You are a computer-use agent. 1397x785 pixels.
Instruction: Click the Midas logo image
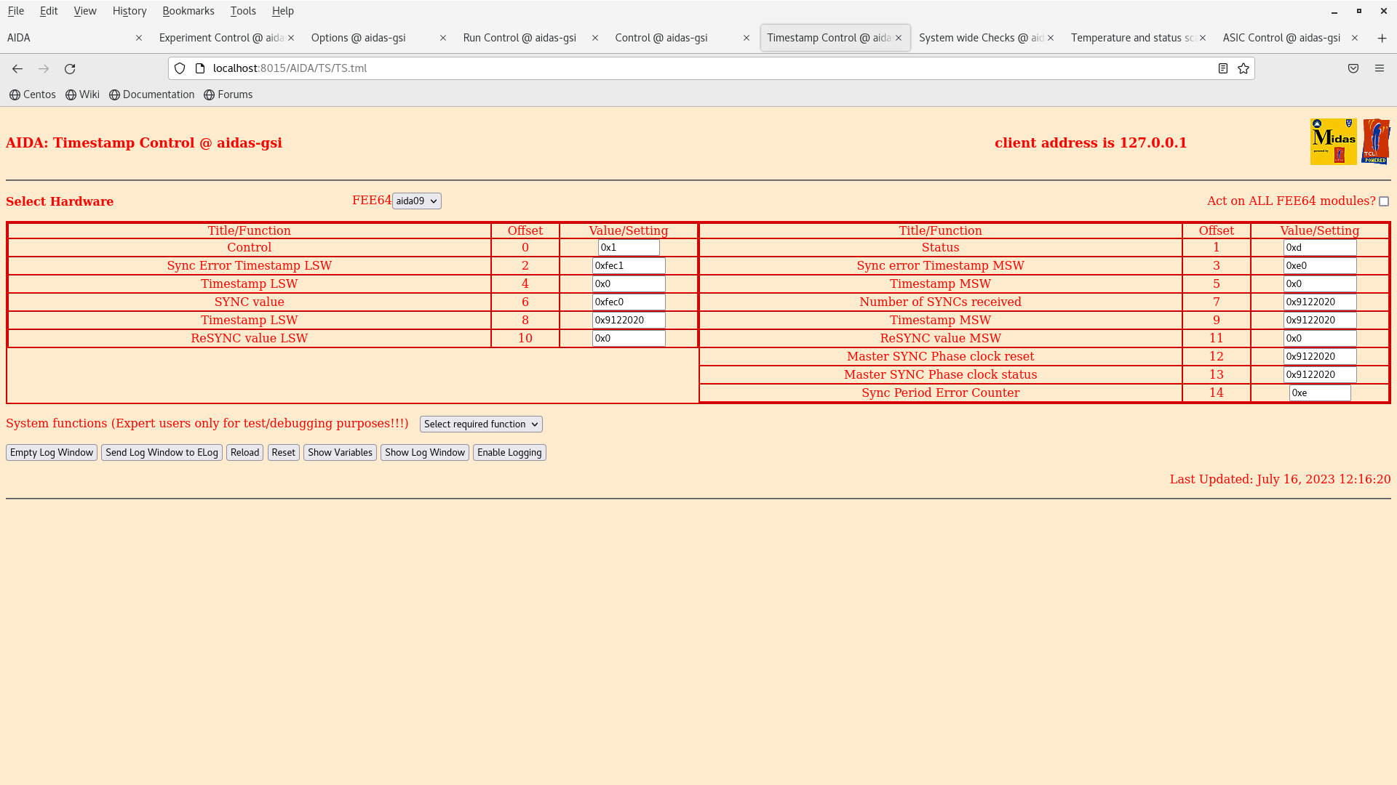[x=1333, y=142]
